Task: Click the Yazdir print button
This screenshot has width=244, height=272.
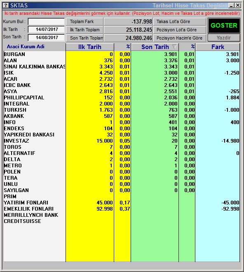Action: (x=224, y=38)
